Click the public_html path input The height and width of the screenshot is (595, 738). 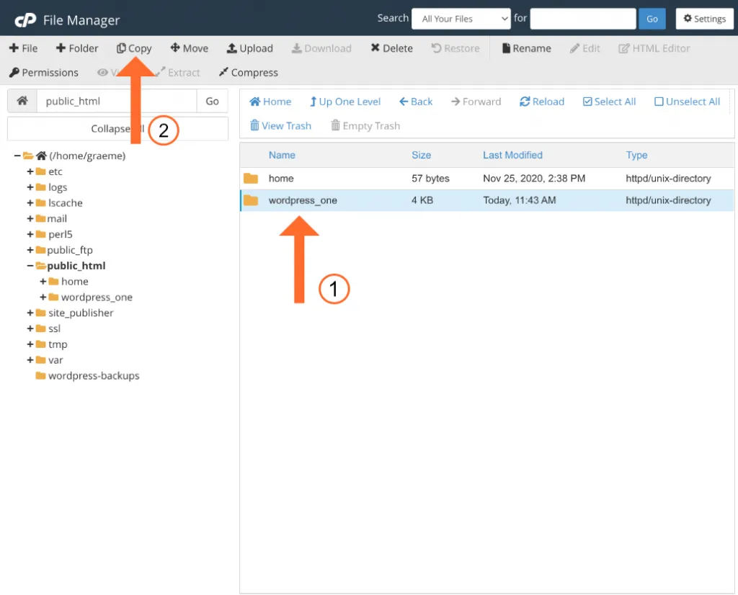116,101
